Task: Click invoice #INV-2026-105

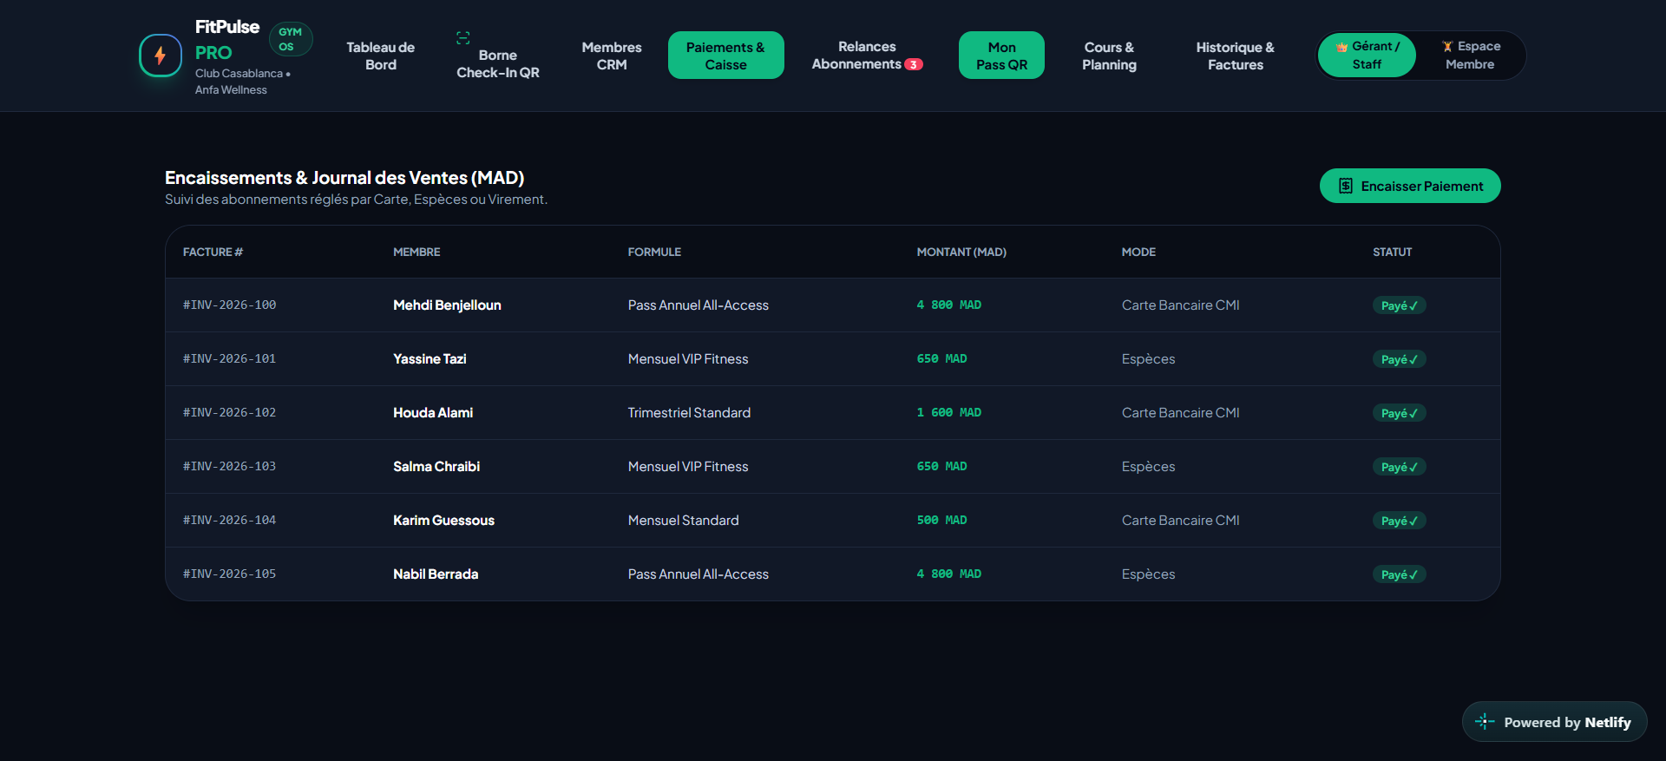Action: 229,574
